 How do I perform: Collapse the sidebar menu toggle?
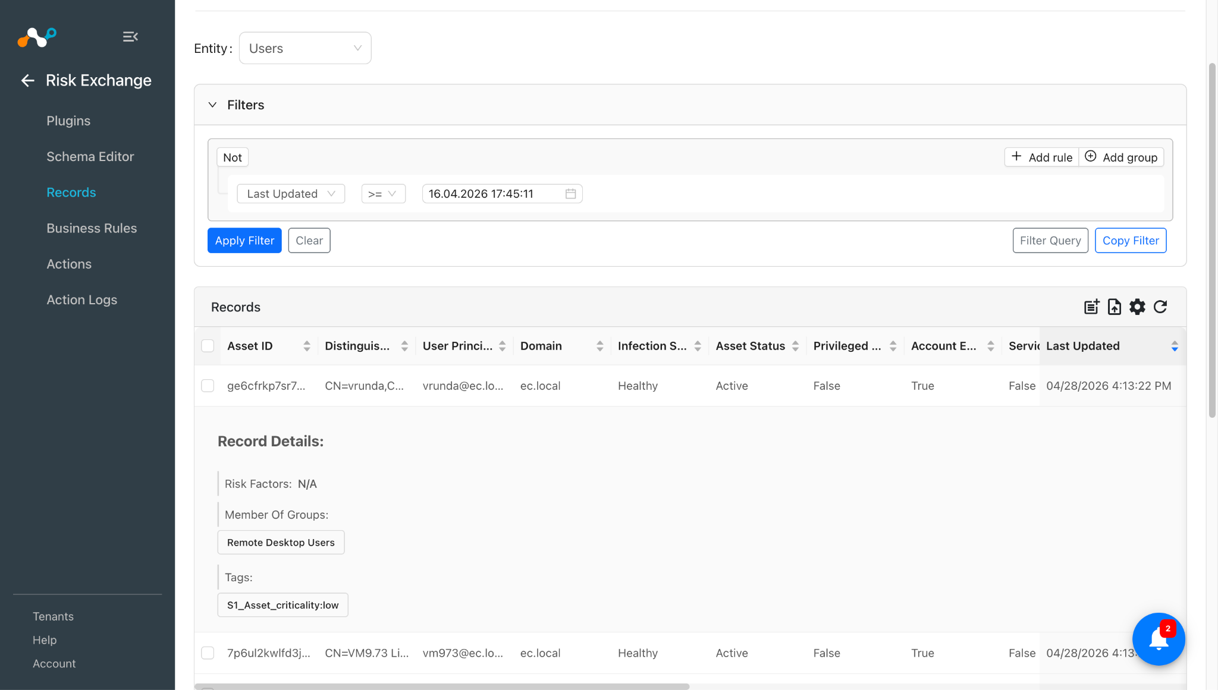130,37
